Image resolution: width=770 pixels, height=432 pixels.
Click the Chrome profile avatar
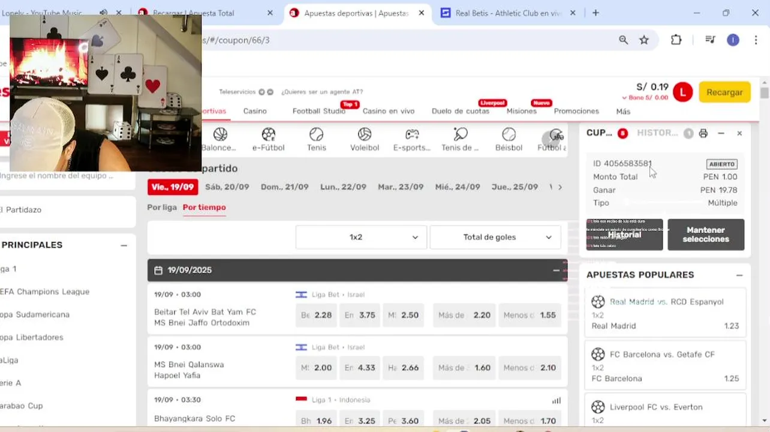pyautogui.click(x=733, y=40)
